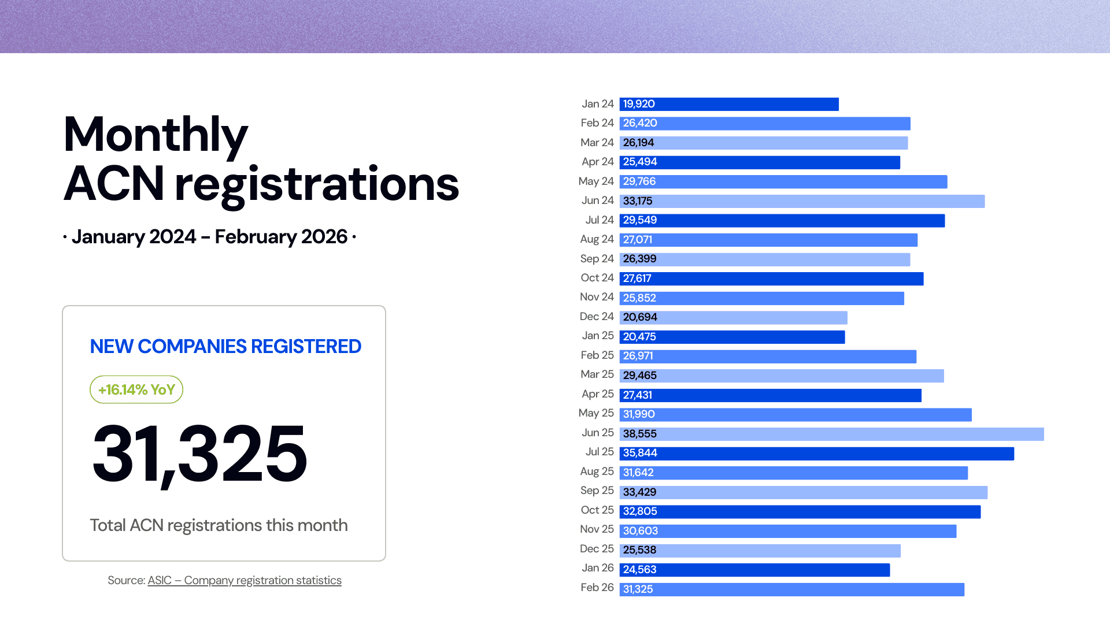Select the Mar 25 bar showing 29,465

pos(782,376)
